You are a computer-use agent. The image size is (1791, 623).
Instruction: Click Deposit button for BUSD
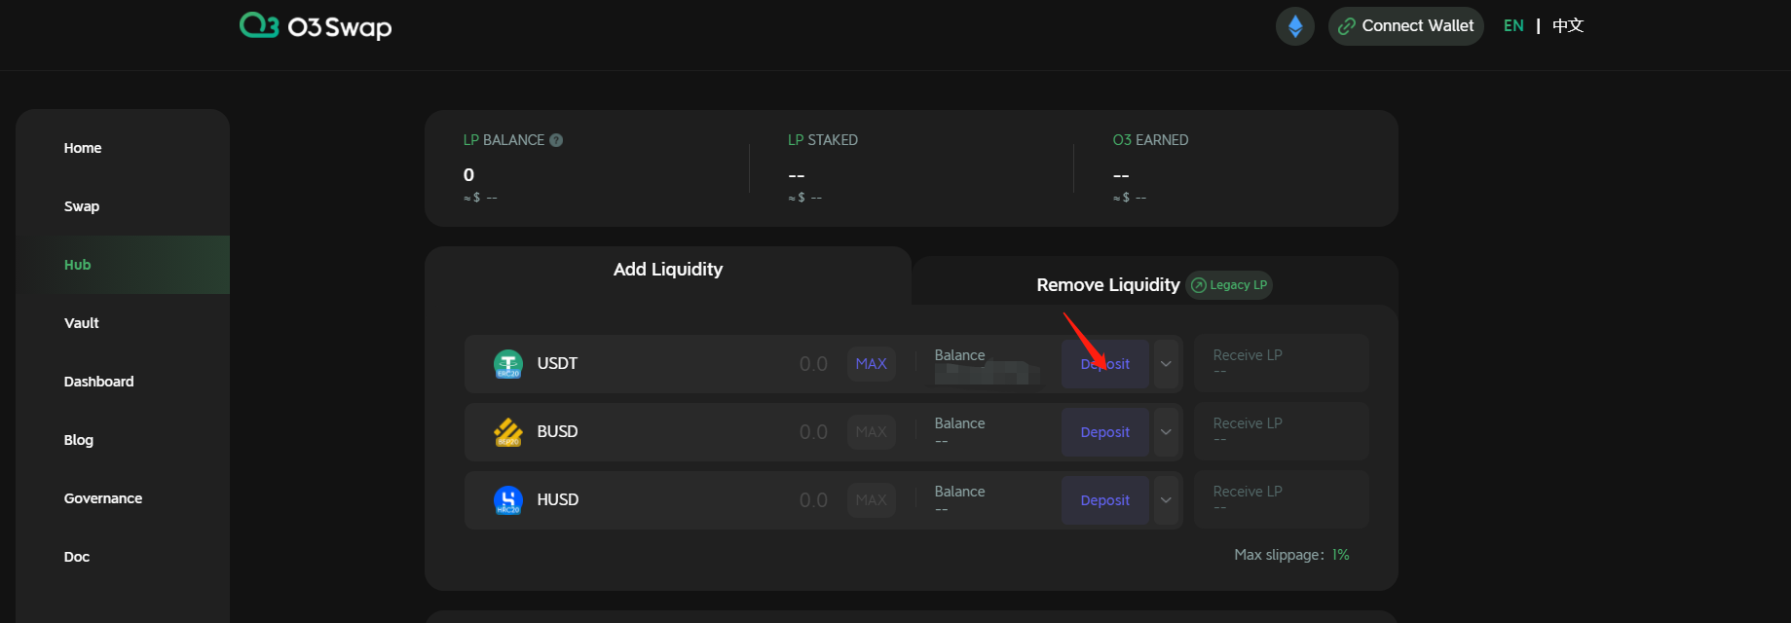pyautogui.click(x=1105, y=432)
